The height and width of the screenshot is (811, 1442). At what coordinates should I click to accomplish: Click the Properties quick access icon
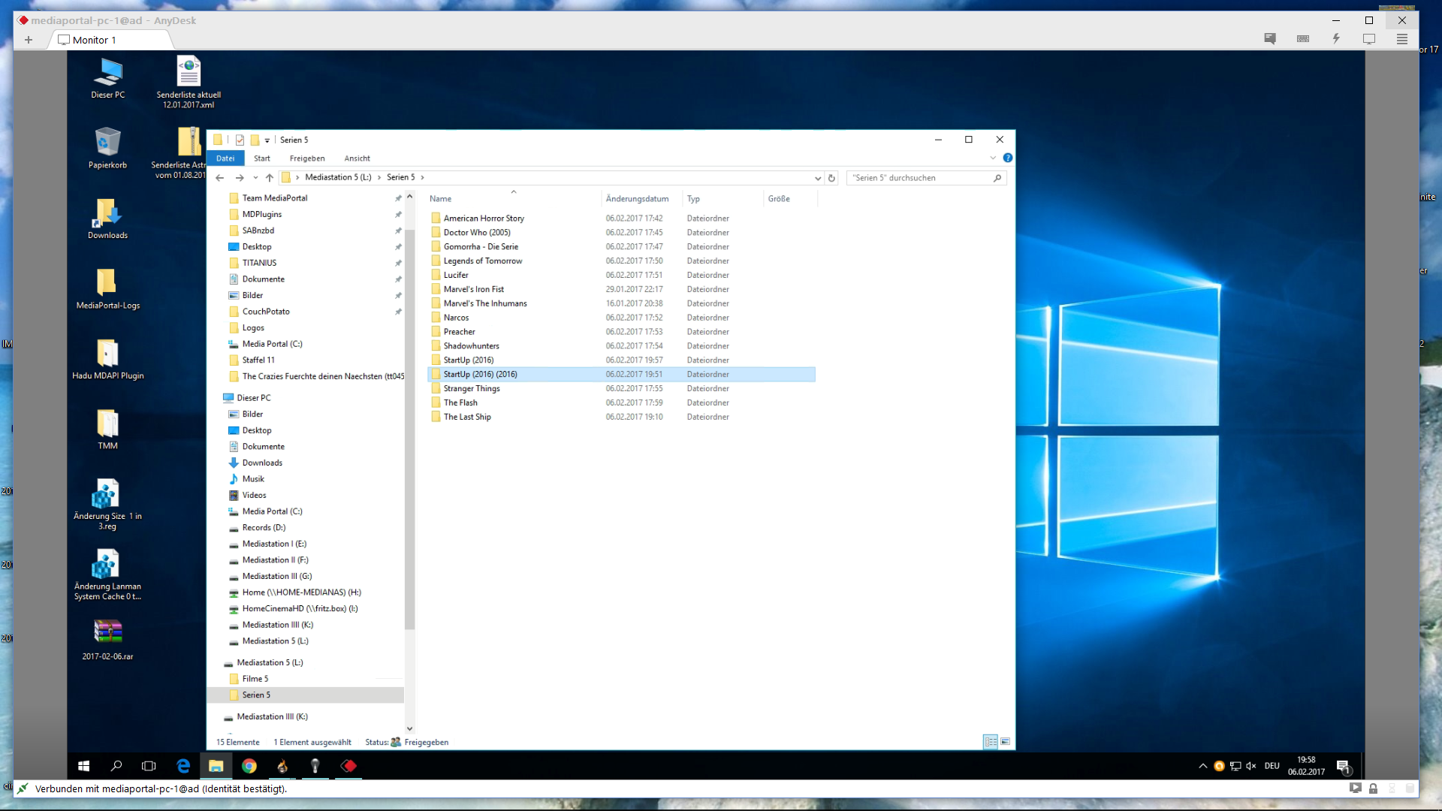tap(240, 140)
